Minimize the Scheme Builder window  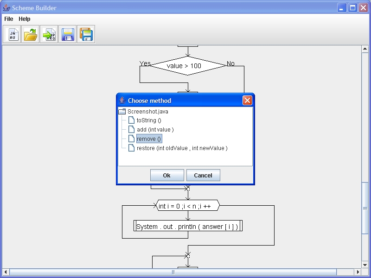(x=342, y=8)
